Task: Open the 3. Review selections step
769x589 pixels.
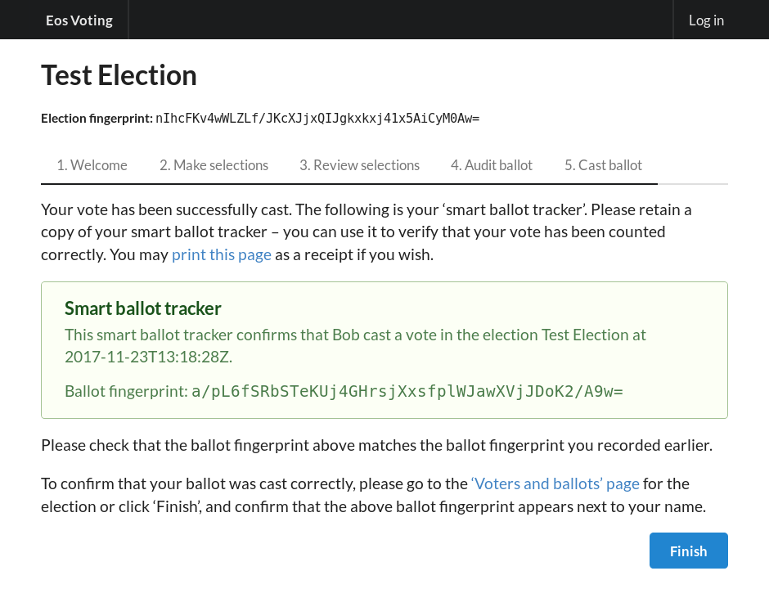Action: click(x=359, y=165)
